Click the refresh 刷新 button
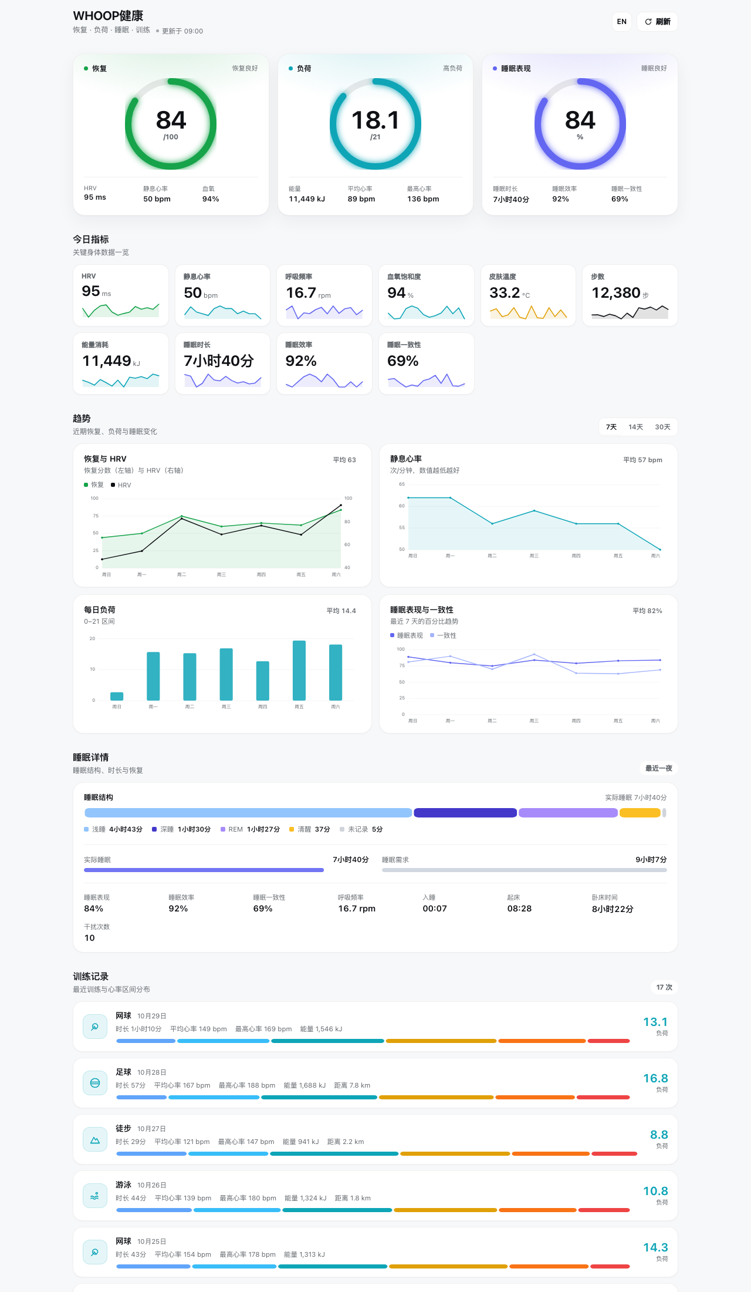 pos(657,22)
